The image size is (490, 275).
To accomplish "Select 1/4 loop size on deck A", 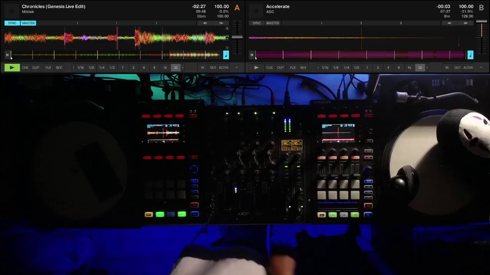I will tap(102, 68).
